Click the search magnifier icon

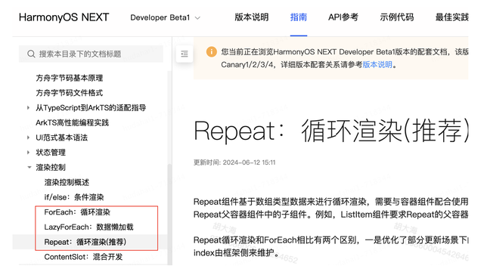tap(31, 54)
